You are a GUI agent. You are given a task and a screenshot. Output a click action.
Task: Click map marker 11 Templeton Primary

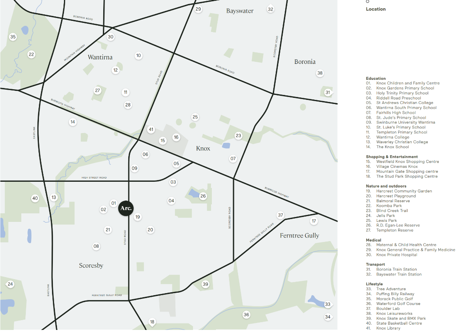click(x=125, y=93)
